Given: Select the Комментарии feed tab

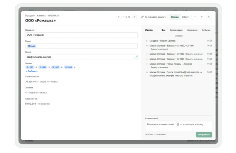Looking at the screenshot, I should click(176, 30).
